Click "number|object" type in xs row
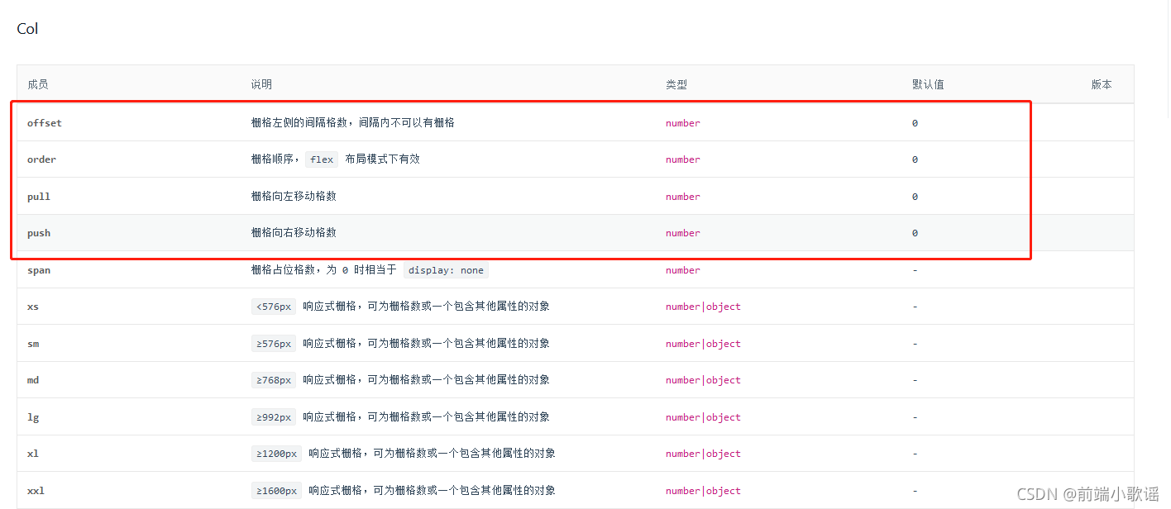Screen dimensions: 1171x509 (x=703, y=306)
